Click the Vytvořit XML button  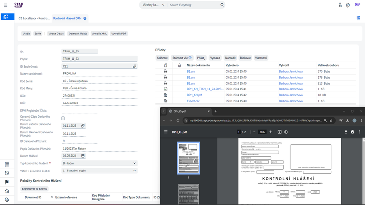tap(99, 34)
